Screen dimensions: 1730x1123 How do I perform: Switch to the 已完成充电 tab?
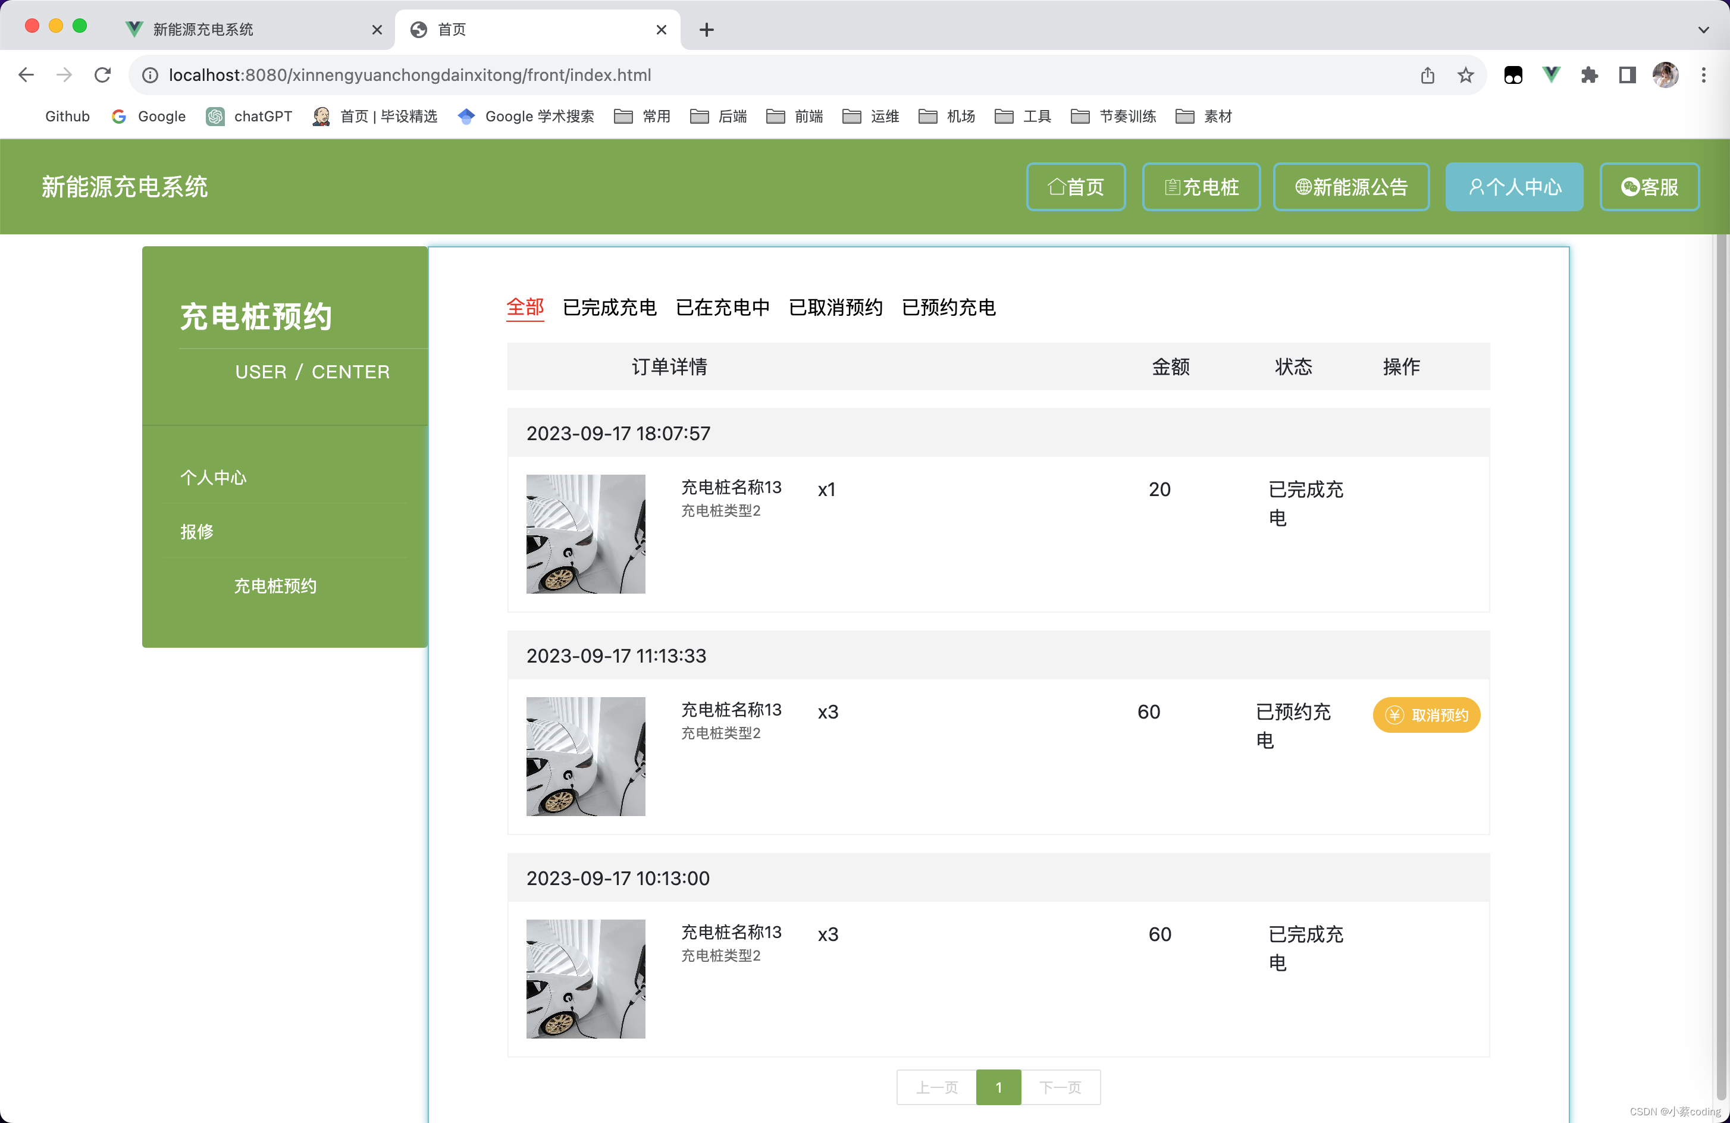609,308
